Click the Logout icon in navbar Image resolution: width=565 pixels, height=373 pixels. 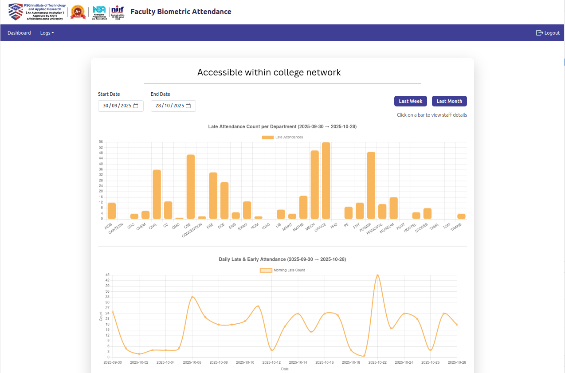click(x=539, y=33)
